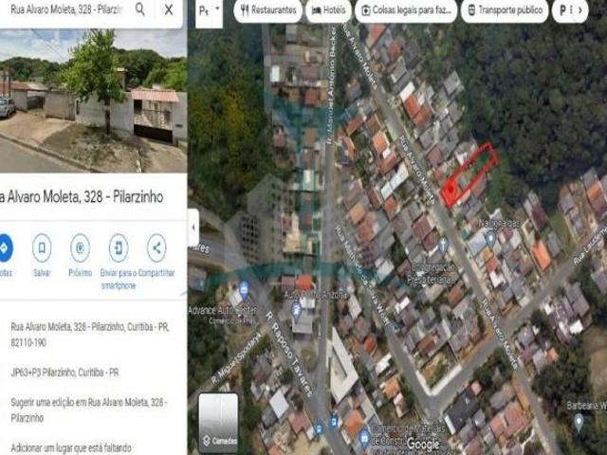Save the place with the Salvar icon
Screen dimensions: 607x455
(x=42, y=248)
